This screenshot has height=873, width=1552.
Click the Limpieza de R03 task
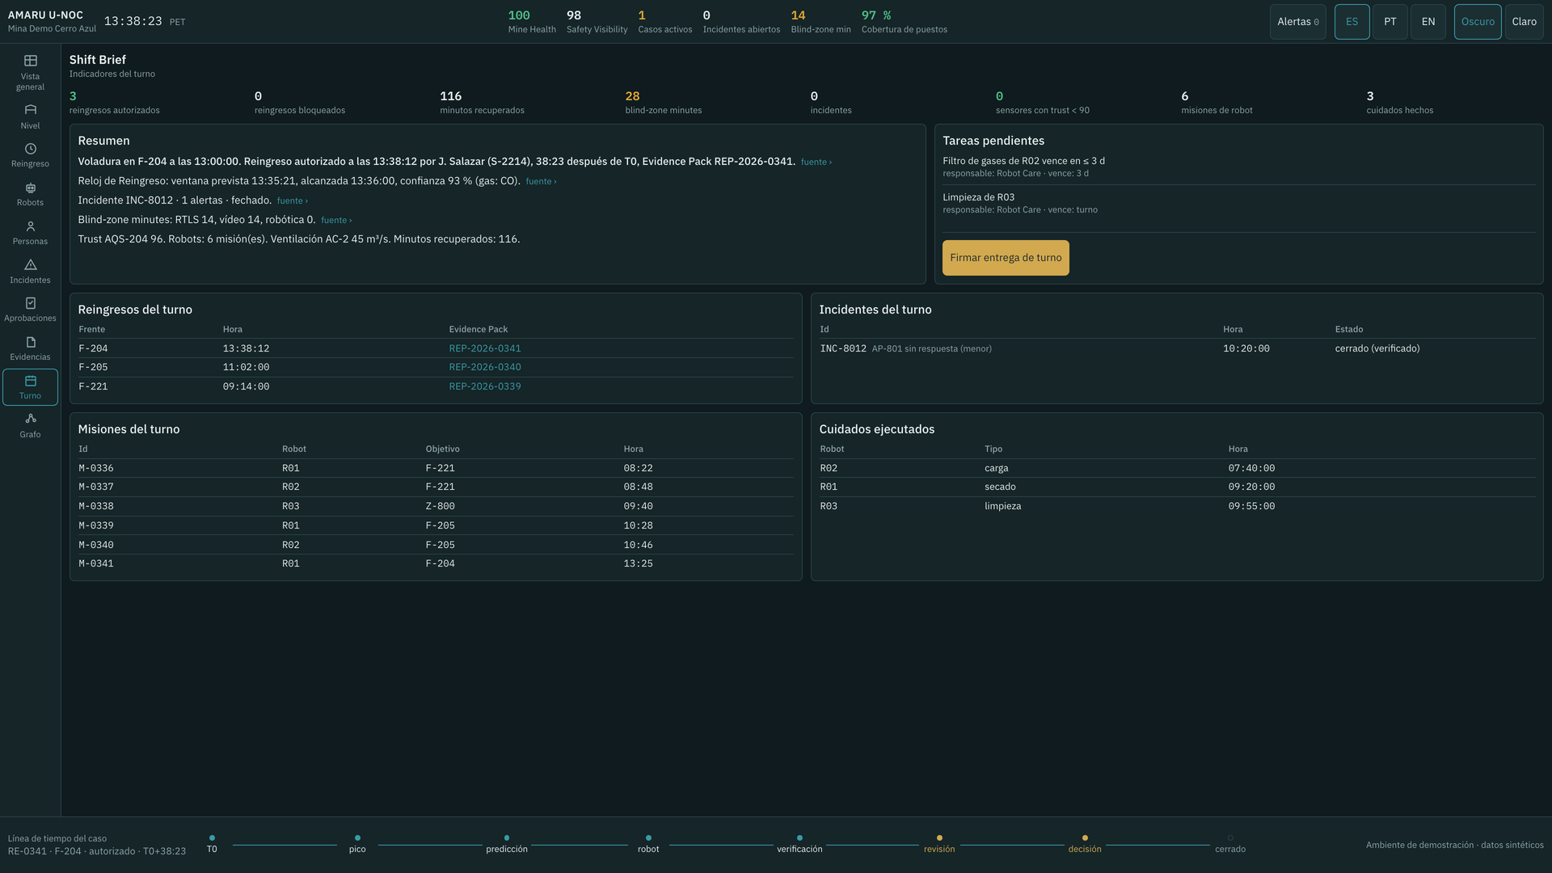pos(1238,203)
